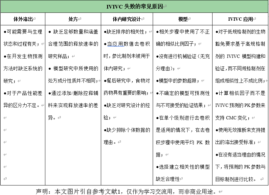Select the "处方" column header

[x=73, y=19]
